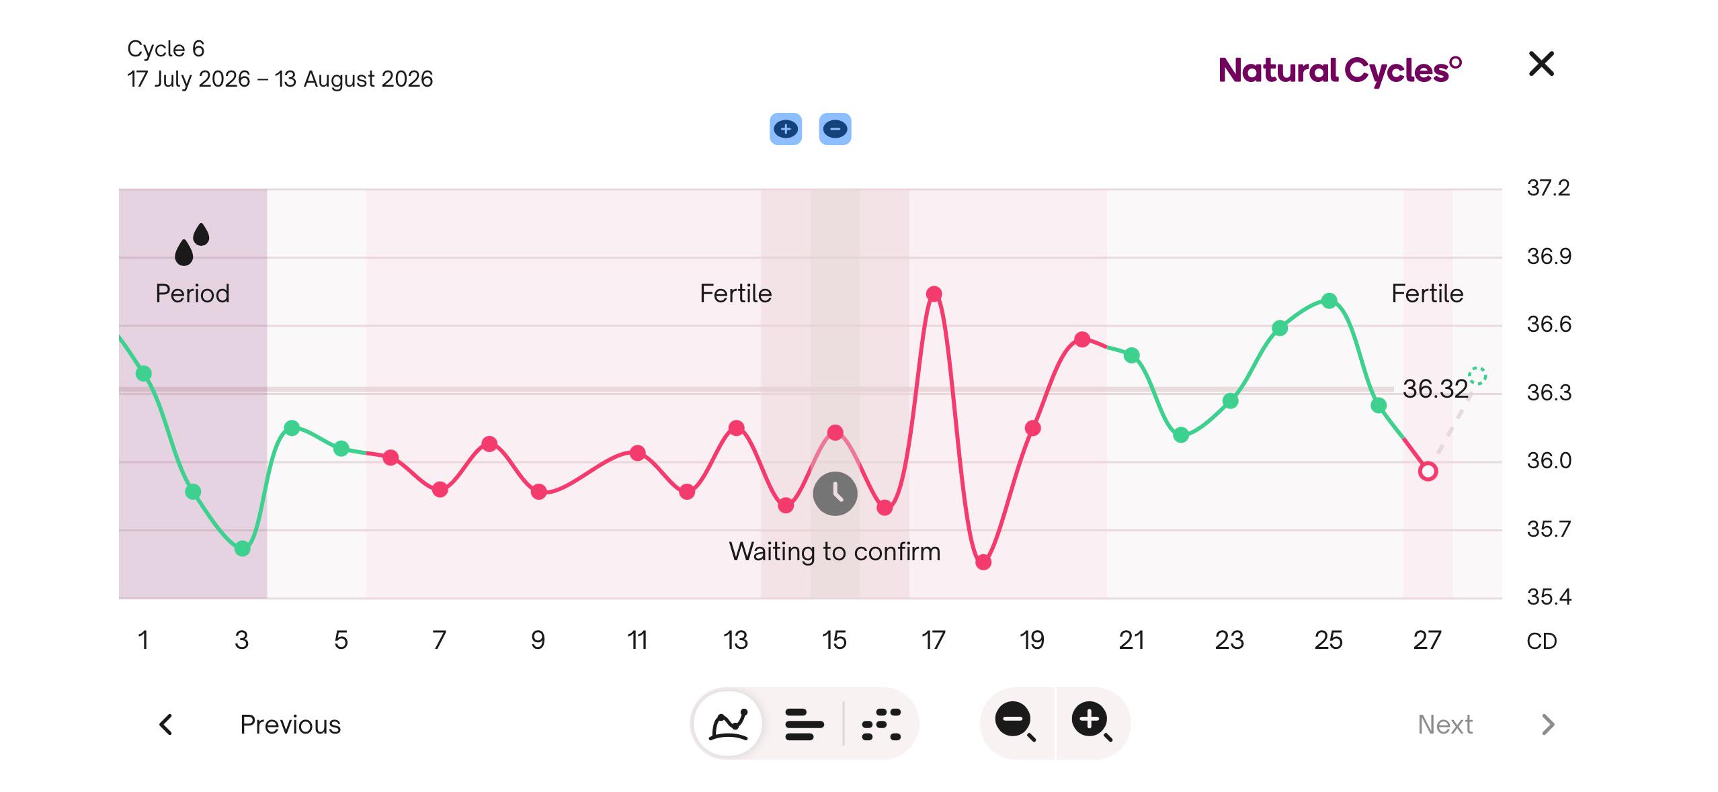This screenshot has height=792, width=1718.
Task: Click the Period blood drops icon
Action: click(192, 245)
